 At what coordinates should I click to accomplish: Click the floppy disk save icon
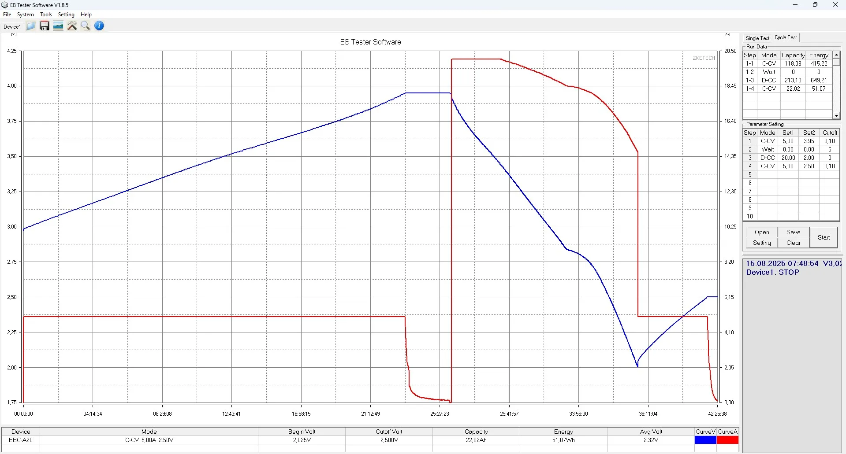point(45,26)
